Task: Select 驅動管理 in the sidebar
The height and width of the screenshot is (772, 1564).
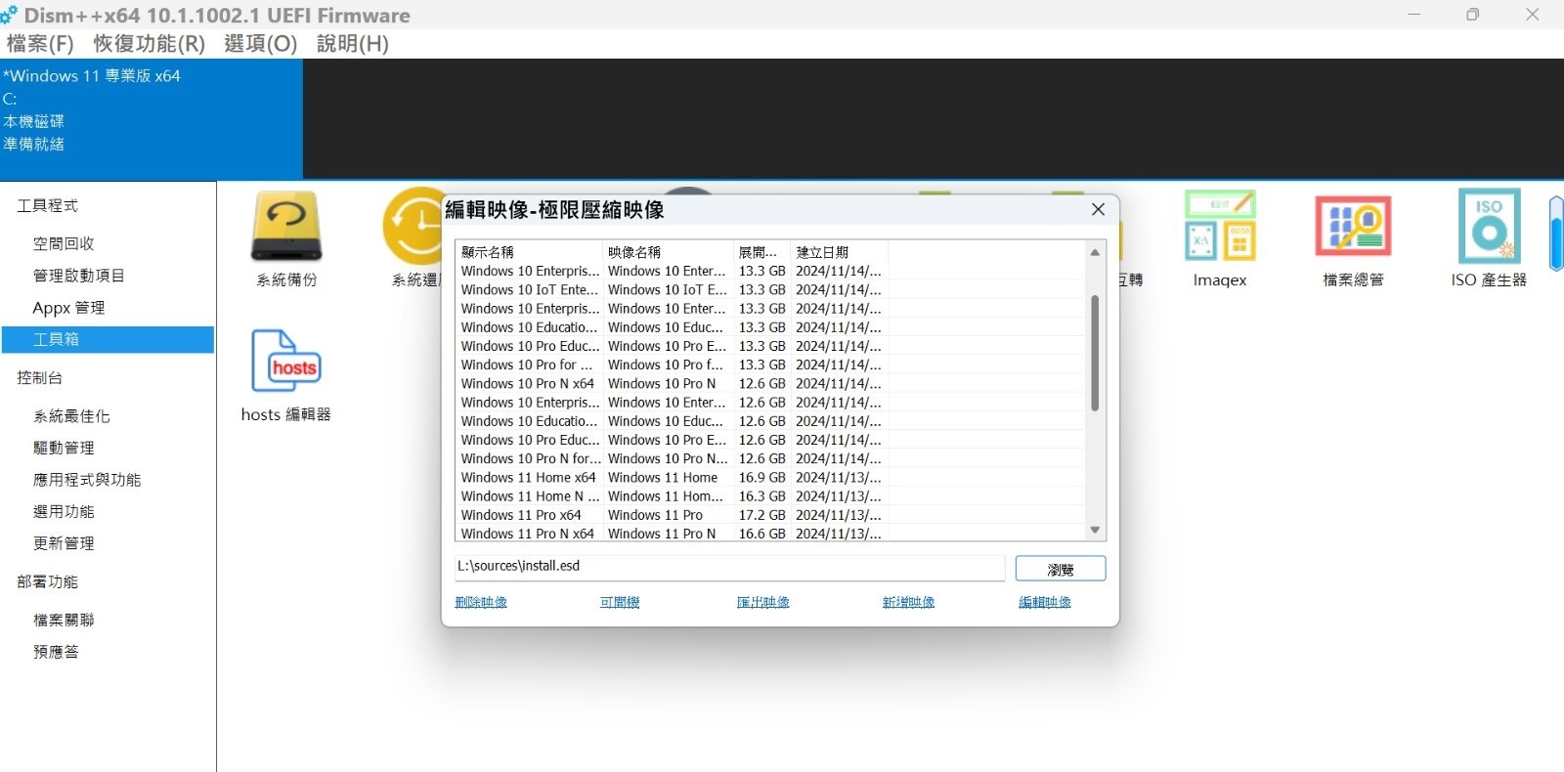Action: 64,448
